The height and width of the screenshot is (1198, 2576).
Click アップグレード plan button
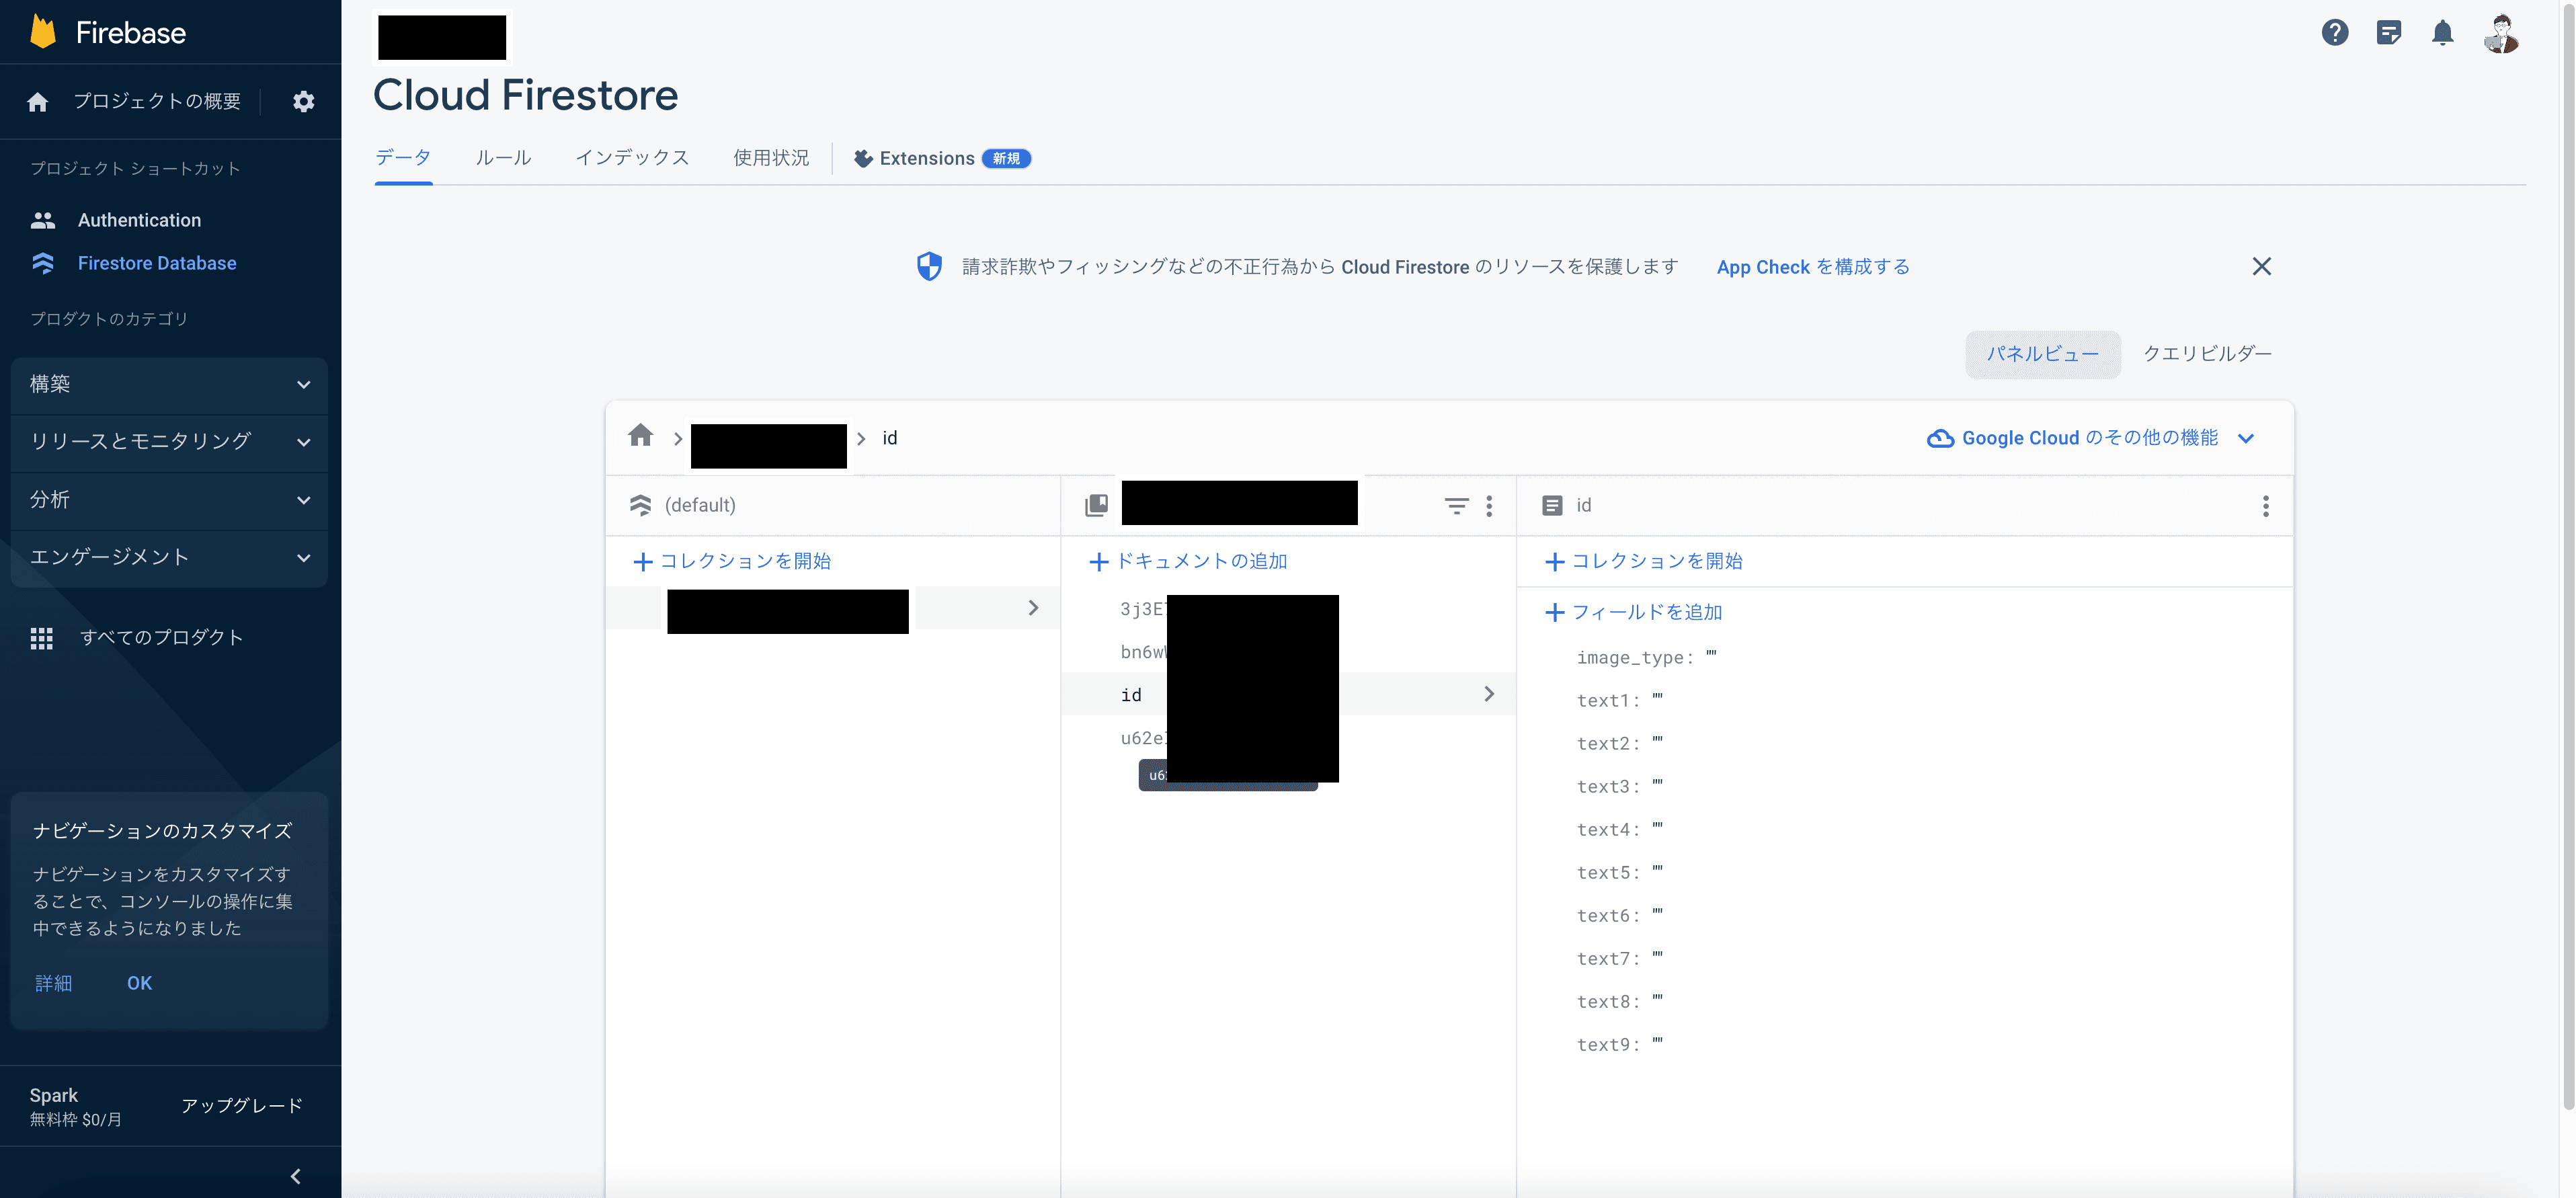pyautogui.click(x=241, y=1105)
